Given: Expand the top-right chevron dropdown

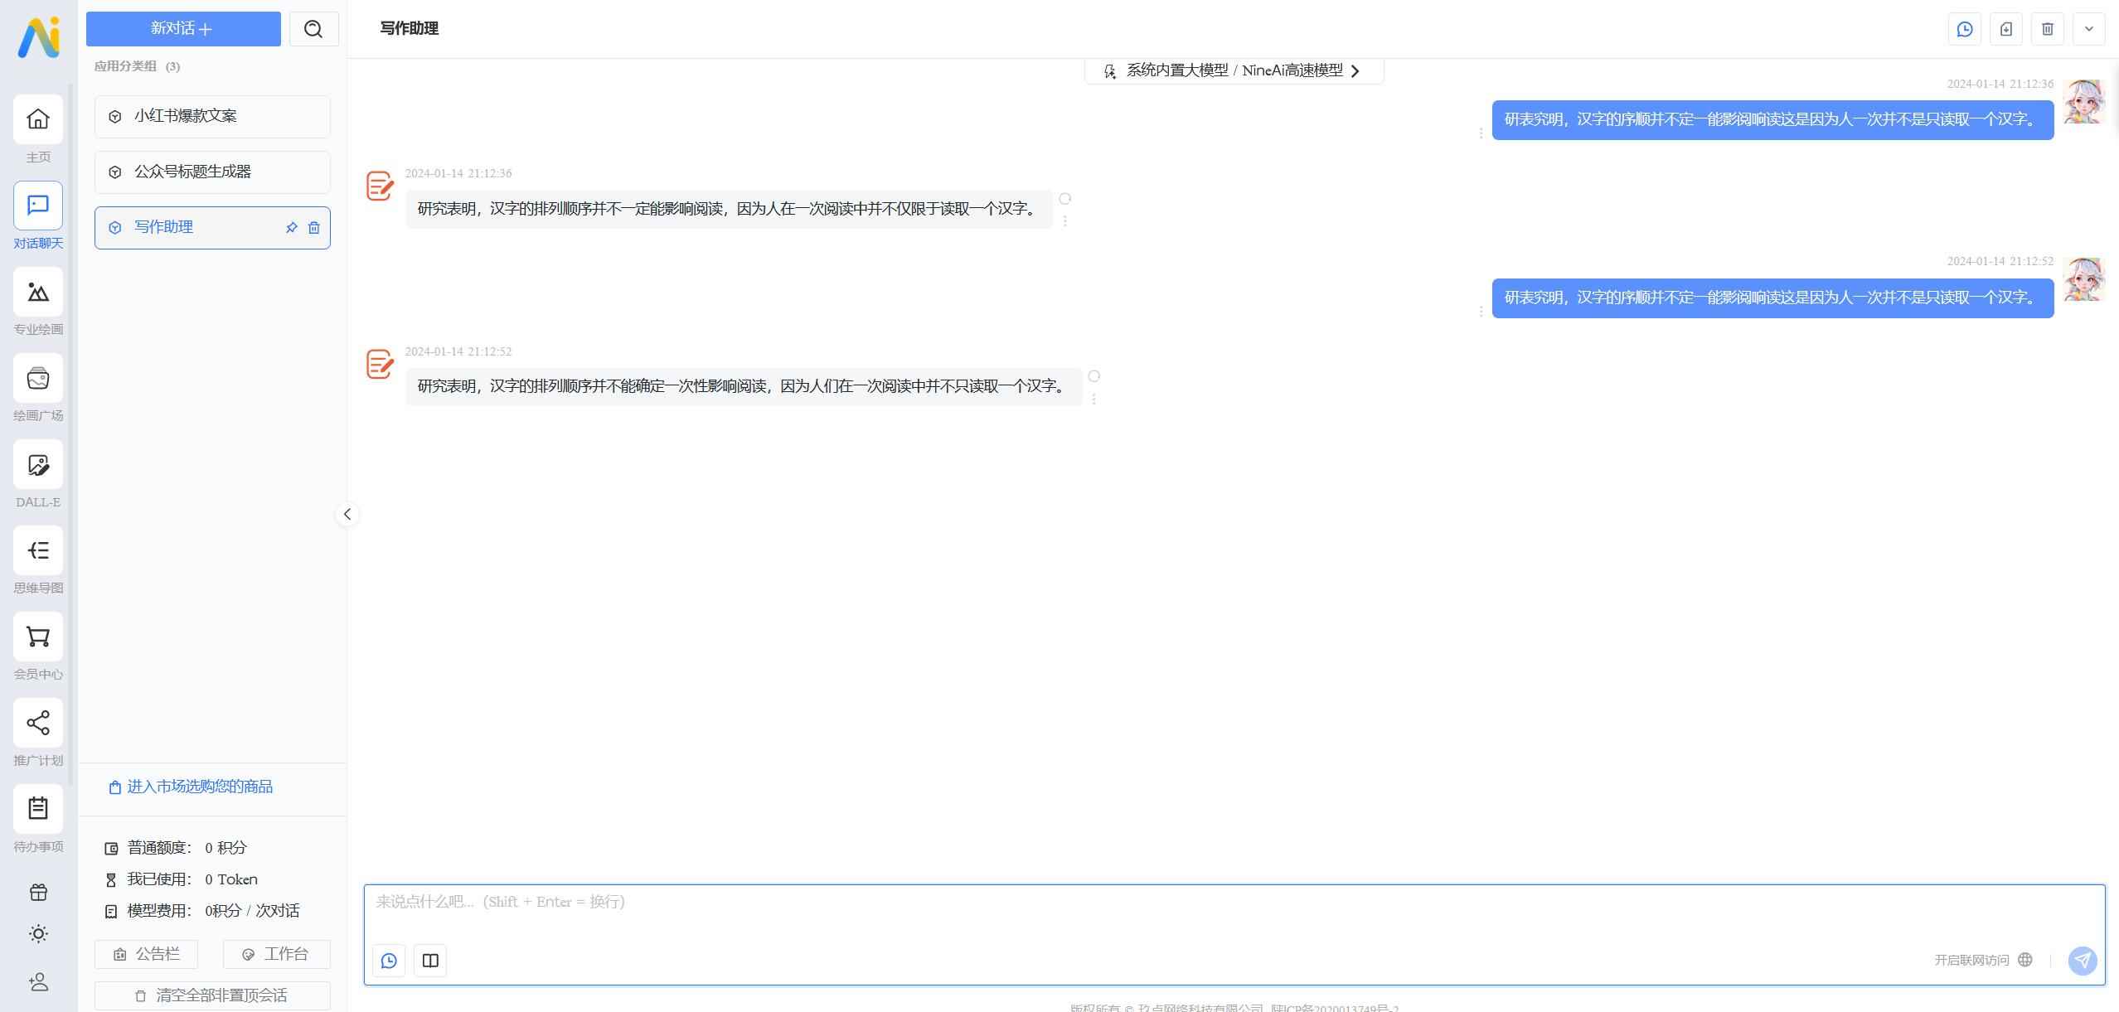Looking at the screenshot, I should pyautogui.click(x=2088, y=29).
